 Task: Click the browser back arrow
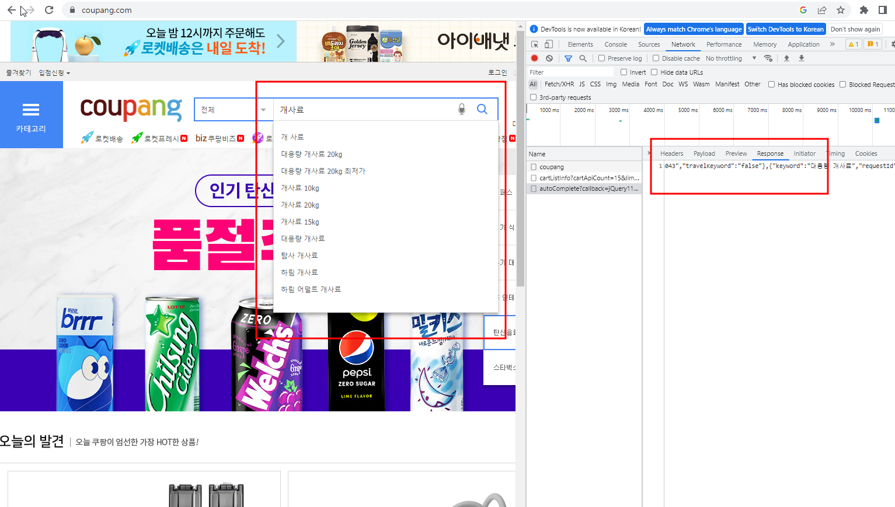(x=11, y=10)
